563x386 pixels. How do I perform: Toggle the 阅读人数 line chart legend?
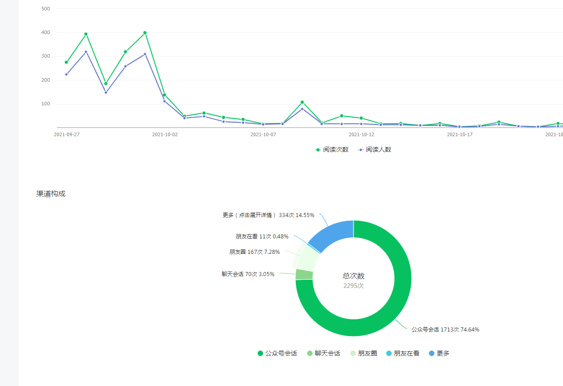click(x=374, y=149)
